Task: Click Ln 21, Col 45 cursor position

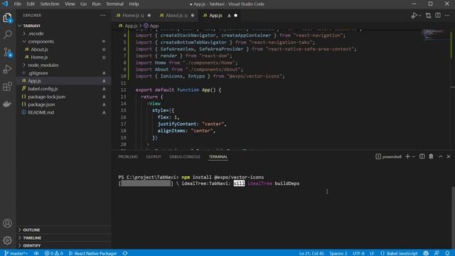Action: coord(311,253)
